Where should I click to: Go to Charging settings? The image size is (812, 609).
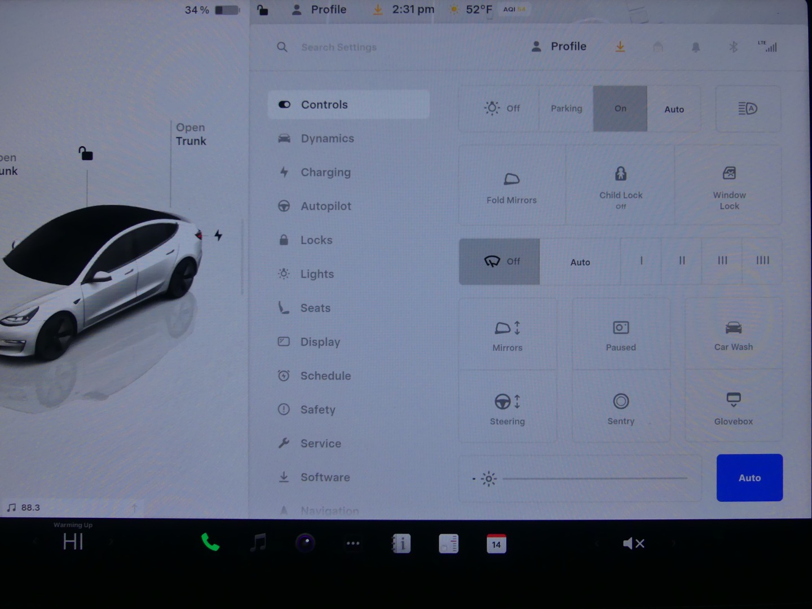tap(325, 173)
